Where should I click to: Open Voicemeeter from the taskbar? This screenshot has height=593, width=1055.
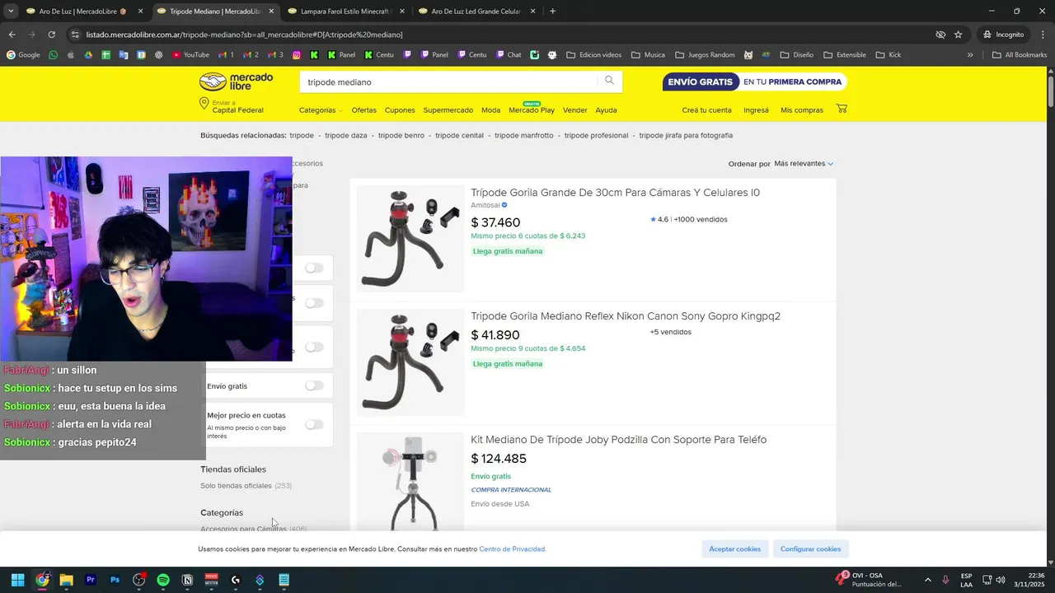point(212,580)
